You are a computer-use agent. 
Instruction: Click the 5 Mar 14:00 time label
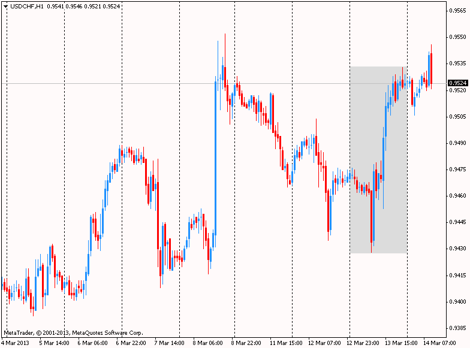(54, 343)
